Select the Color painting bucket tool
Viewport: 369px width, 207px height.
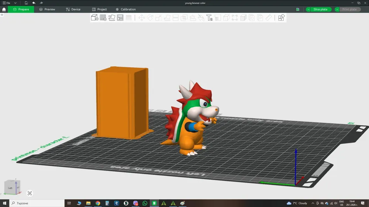click(x=201, y=18)
